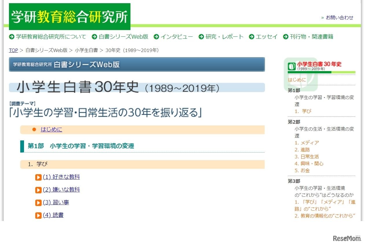The width and height of the screenshot is (365, 245).
Task: Open the (1) 好きな教科 link
Action: tap(61, 177)
